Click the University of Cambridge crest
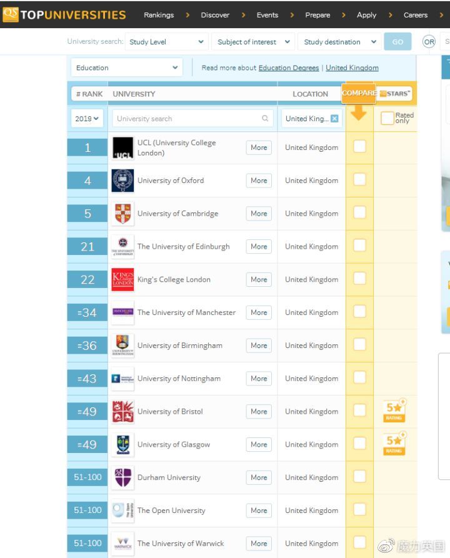Image resolution: width=450 pixels, height=558 pixels. [x=123, y=214]
